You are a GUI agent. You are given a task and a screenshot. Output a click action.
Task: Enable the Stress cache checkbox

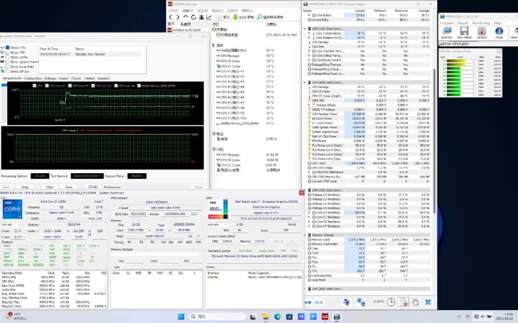7,57
